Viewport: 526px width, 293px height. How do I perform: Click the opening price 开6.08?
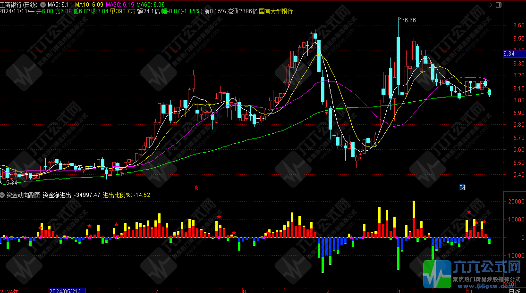coord(44,11)
